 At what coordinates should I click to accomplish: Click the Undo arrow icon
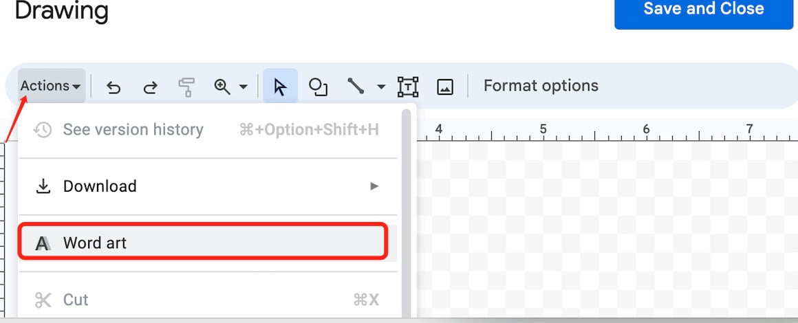click(113, 87)
